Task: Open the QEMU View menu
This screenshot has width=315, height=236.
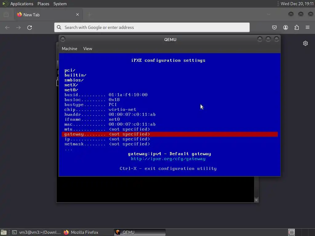Action: point(88,49)
